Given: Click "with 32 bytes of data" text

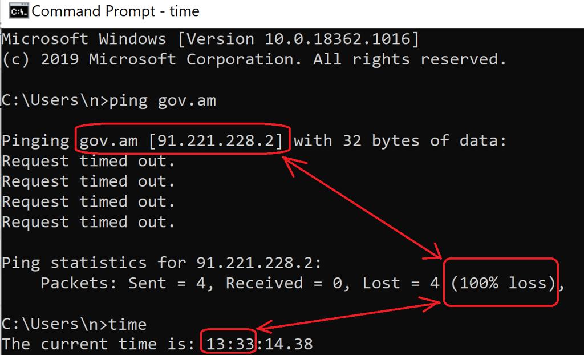Looking at the screenshot, I should click(x=399, y=140).
